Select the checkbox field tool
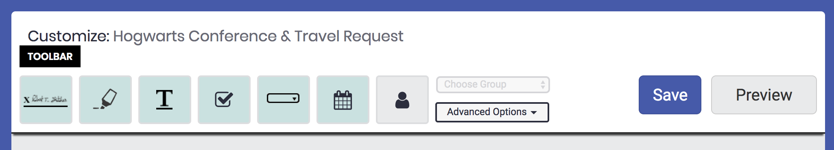The image size is (834, 150). coord(224,100)
